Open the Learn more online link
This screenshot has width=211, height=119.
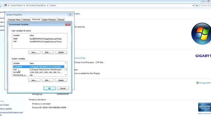(x=204, y=113)
